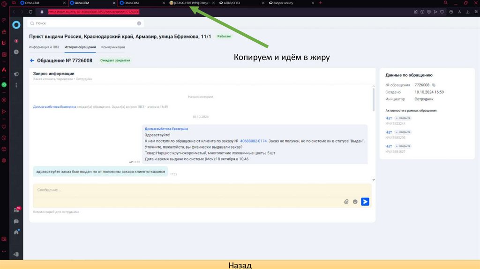
Task: Open the notifications icon with 9+ badge
Action: (17, 209)
